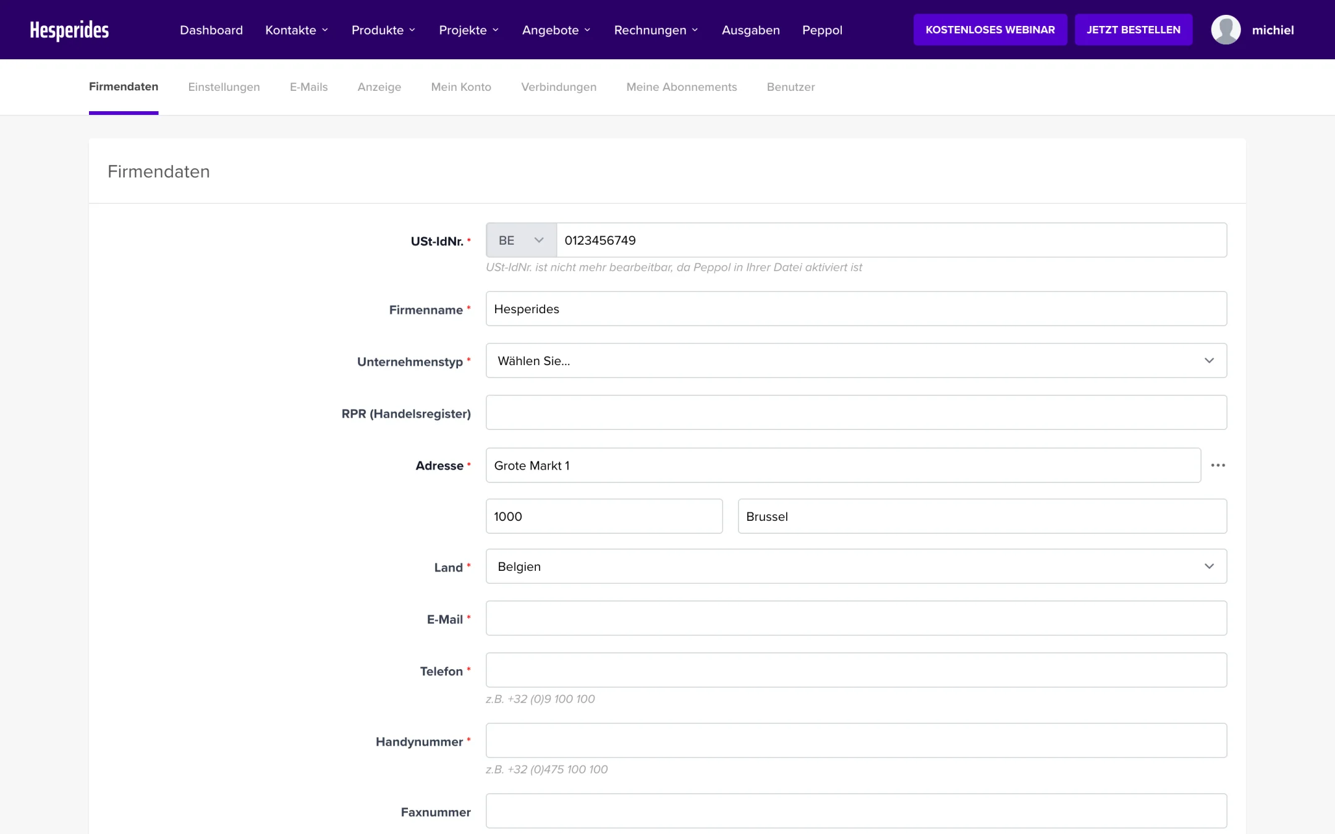1335x834 pixels.
Task: Click the hint 'USt-IdNr. ist nicht mehr bearbeitbar'
Action: point(674,267)
